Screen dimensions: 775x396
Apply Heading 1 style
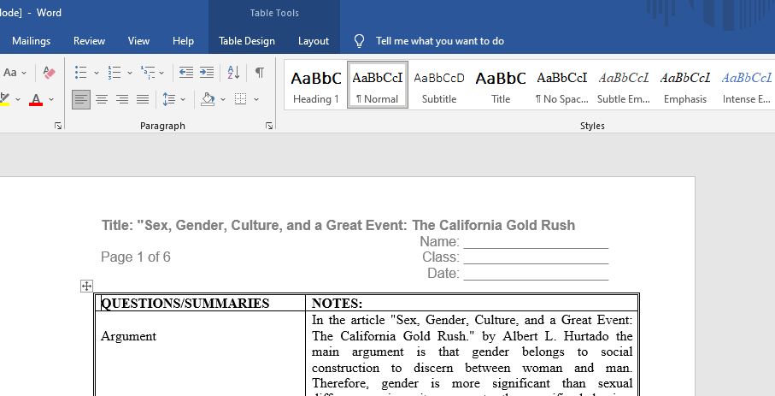316,86
